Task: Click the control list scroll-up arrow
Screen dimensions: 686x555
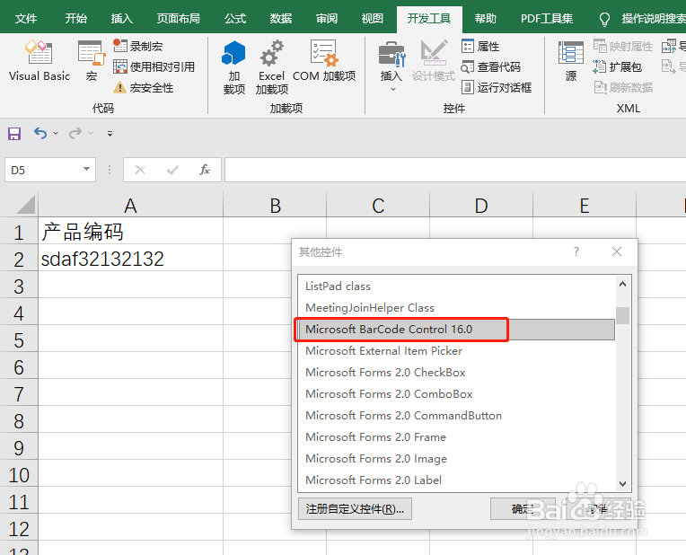Action: (622, 284)
